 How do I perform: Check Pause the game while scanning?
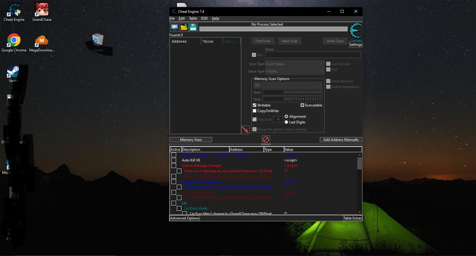(254, 129)
